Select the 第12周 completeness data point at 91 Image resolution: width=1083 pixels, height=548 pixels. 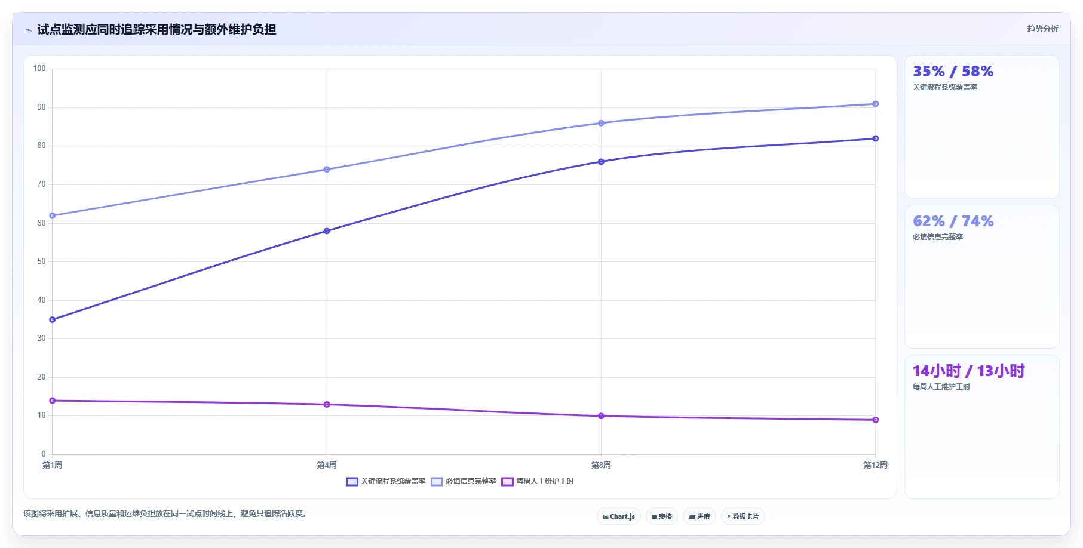875,104
